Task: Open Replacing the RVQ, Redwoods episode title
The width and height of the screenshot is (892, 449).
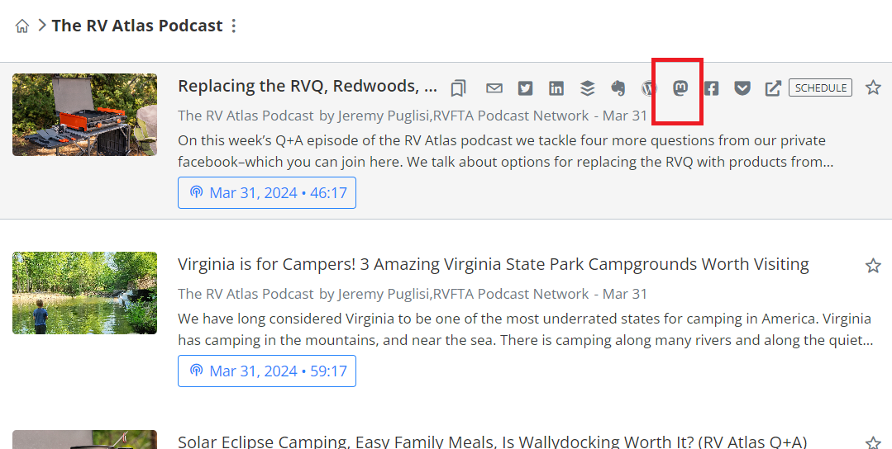Action: point(308,86)
